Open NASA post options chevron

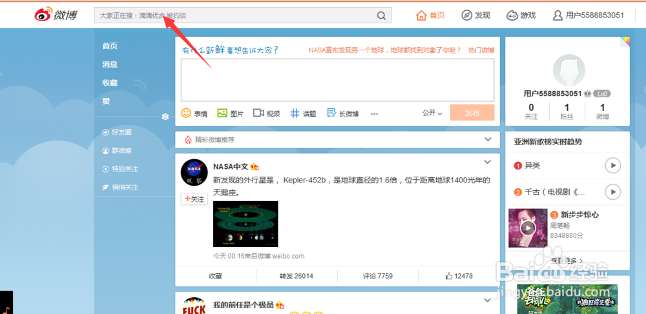point(487,162)
